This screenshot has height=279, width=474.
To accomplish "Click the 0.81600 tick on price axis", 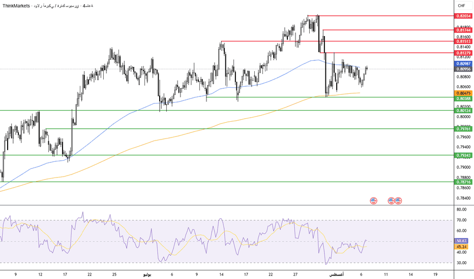I will [x=463, y=37].
